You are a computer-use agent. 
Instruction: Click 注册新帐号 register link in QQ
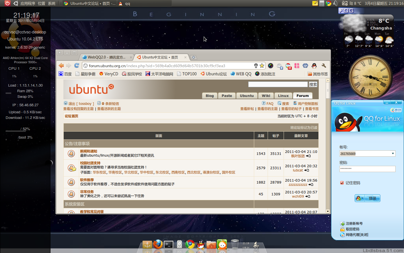click(x=354, y=223)
